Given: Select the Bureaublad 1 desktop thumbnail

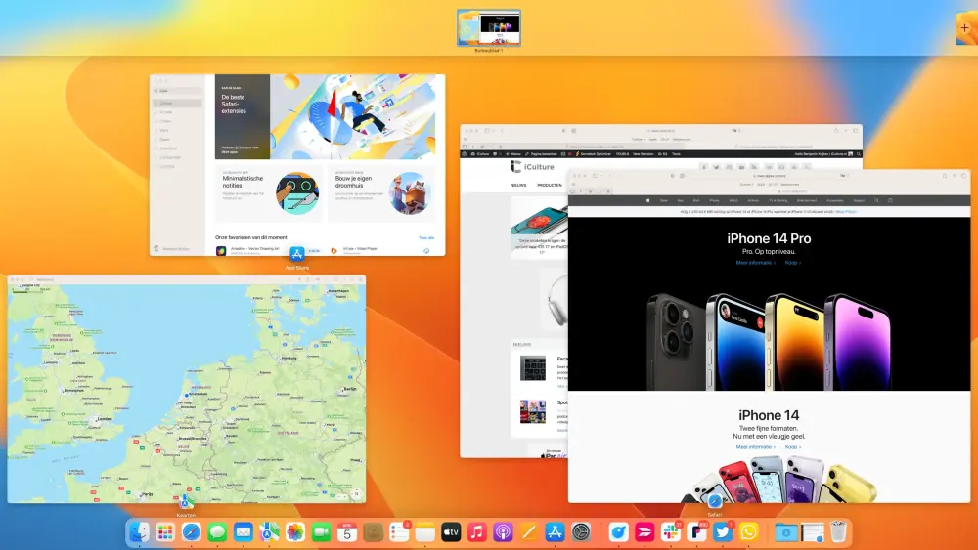Looking at the screenshot, I should [488, 28].
